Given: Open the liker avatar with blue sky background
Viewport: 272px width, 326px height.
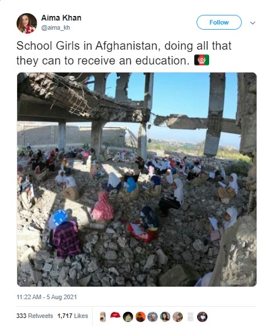Looking at the screenshot, I should (153, 317).
